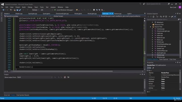Viewport: 182px width, 102px height.
Task: Expand the Camera.cpp tree node
Action: 152,29
